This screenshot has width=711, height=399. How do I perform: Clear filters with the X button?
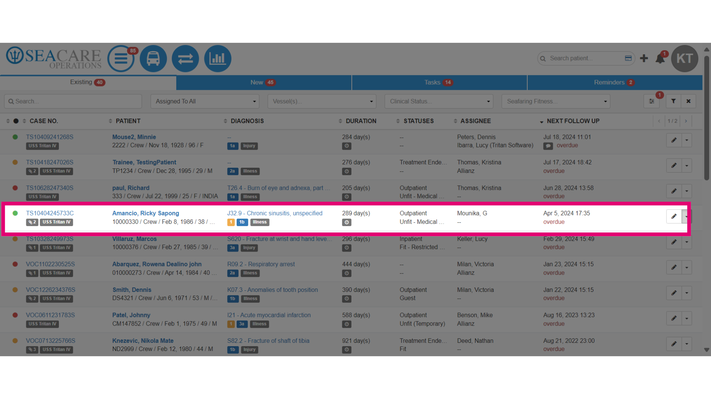[688, 101]
